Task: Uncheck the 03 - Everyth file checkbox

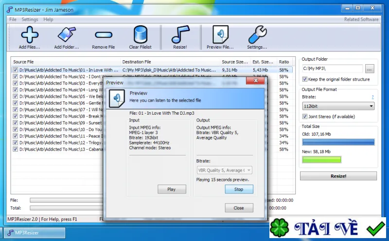Action: [x=16, y=83]
